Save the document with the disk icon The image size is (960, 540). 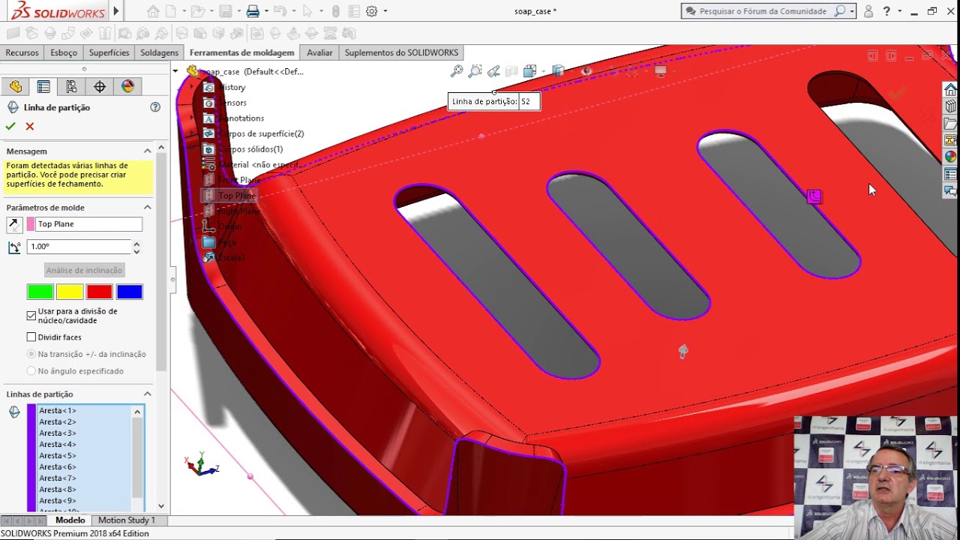point(225,11)
